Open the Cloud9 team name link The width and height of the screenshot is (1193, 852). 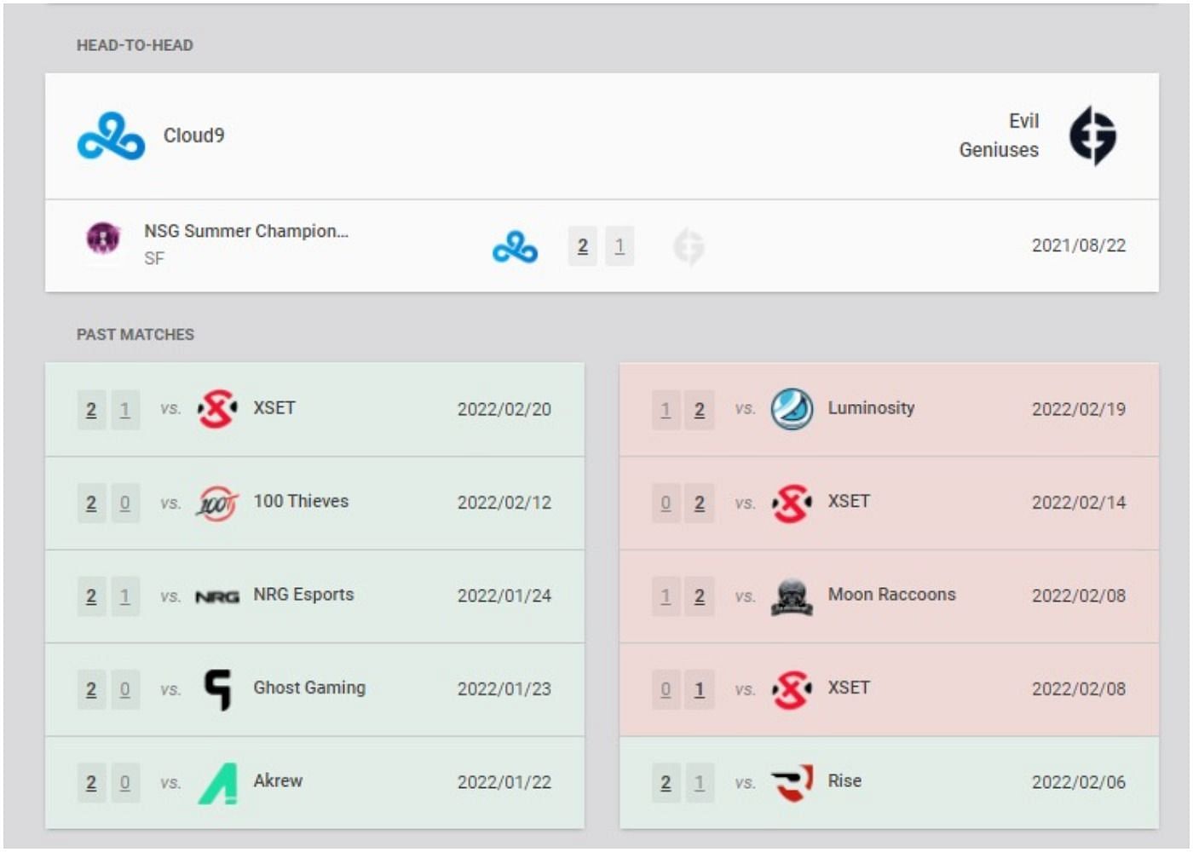(x=194, y=135)
